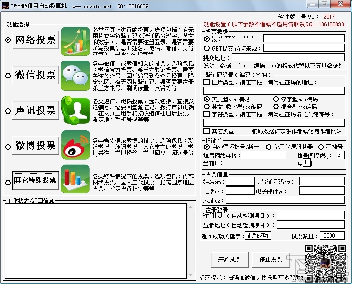Click the 其它特殊投票 button
Viewport: 352px width, 284px height.
click(36, 181)
